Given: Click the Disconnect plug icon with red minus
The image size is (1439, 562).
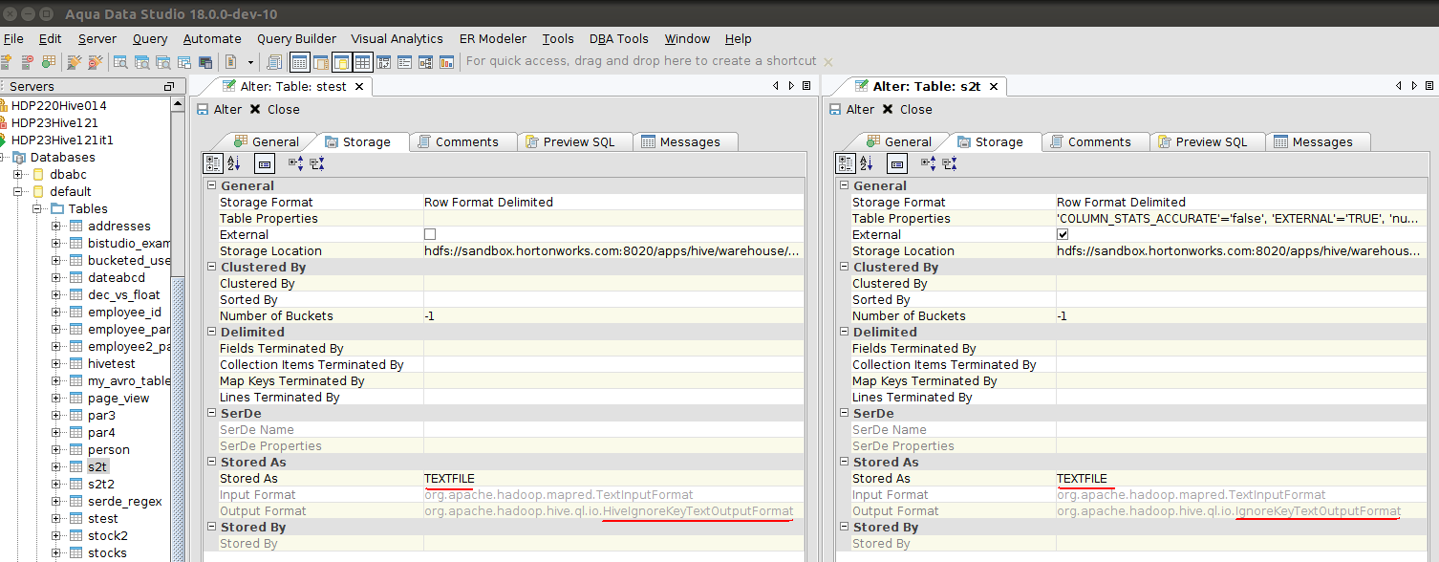Looking at the screenshot, I should tap(95, 62).
